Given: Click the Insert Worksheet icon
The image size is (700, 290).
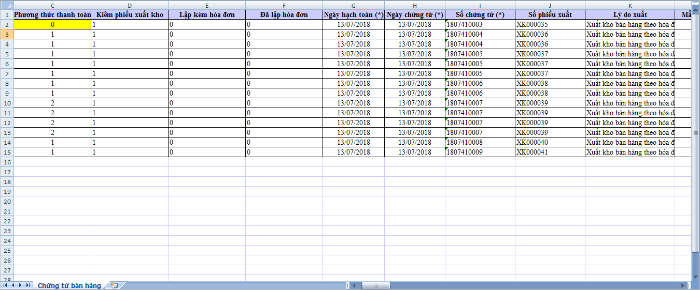Looking at the screenshot, I should (x=114, y=285).
